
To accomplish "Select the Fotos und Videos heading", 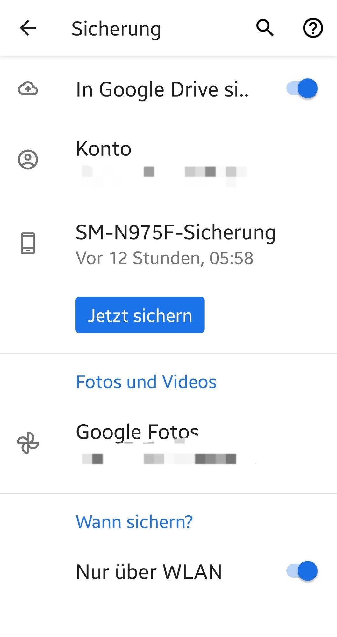I will coord(146,382).
